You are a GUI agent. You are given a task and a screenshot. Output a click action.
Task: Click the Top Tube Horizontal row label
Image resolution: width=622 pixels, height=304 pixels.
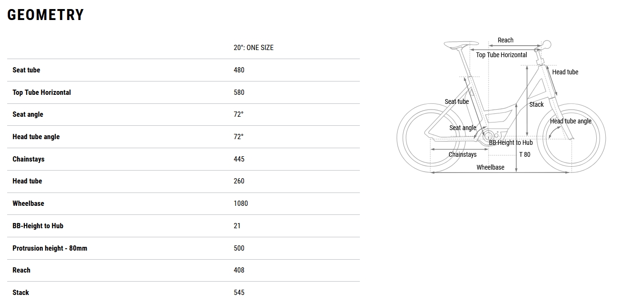click(41, 92)
